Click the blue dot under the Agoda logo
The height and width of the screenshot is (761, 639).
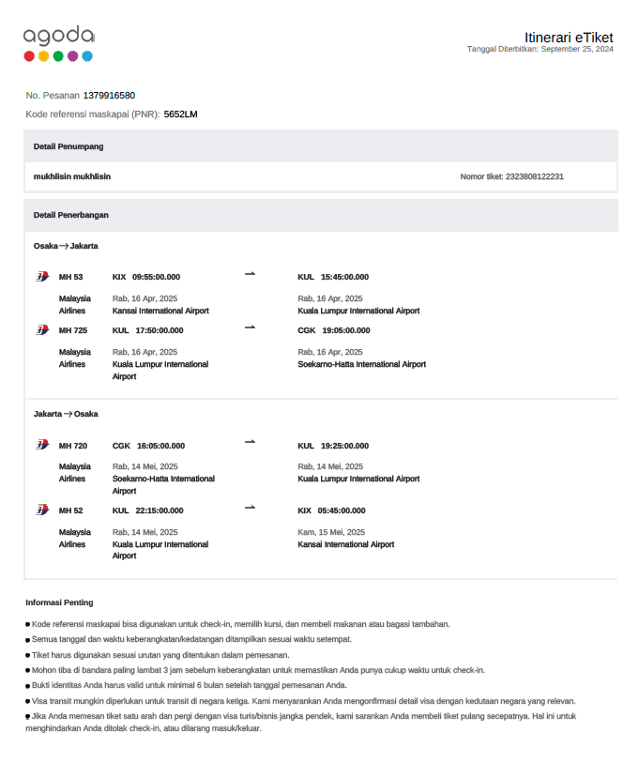[x=87, y=56]
